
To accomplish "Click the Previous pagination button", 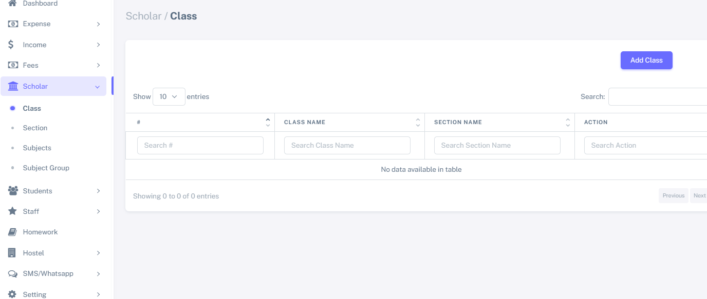I will (673, 195).
